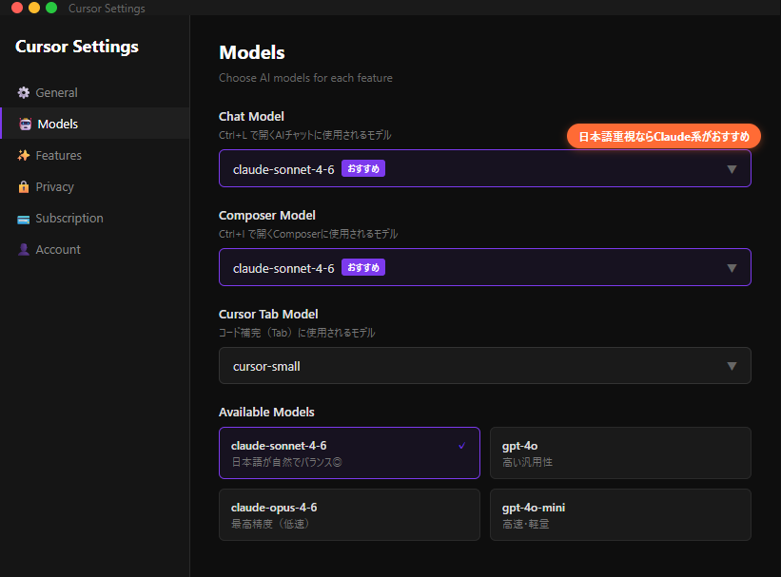The height and width of the screenshot is (577, 781).
Task: Click the Features sparkle icon
Action: 24,156
